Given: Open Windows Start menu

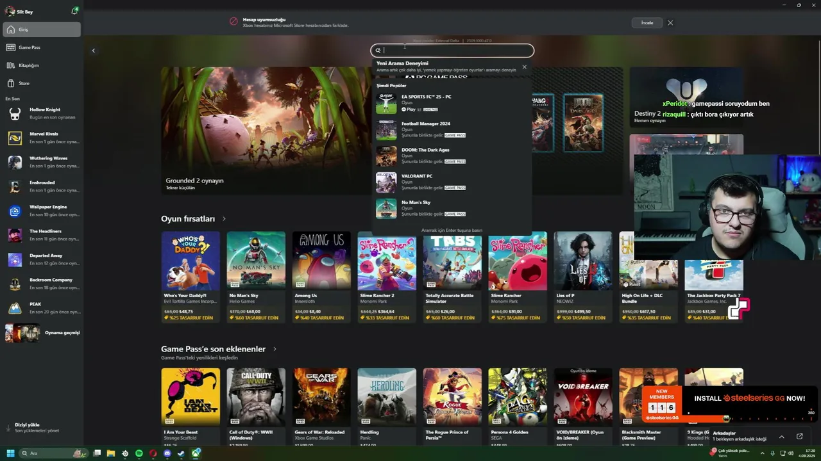Looking at the screenshot, I should pos(10,453).
